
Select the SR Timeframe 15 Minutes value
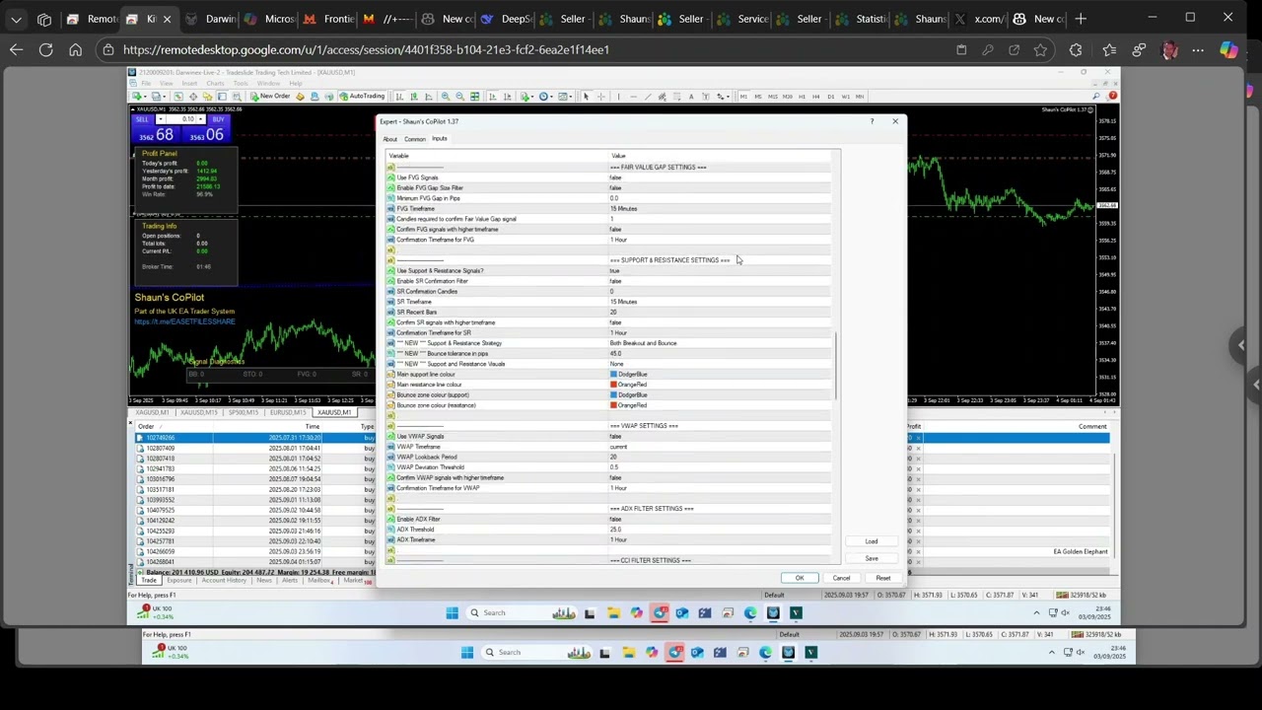(x=623, y=302)
